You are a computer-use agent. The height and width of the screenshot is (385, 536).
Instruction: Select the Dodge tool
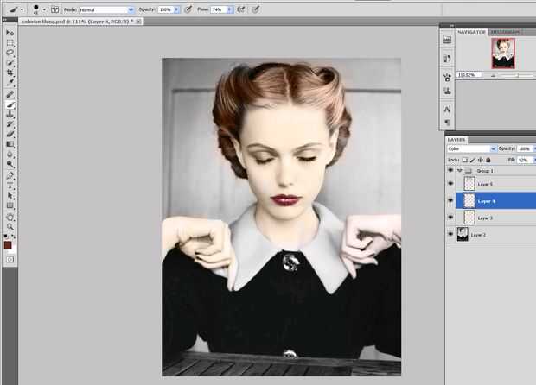pyautogui.click(x=10, y=164)
